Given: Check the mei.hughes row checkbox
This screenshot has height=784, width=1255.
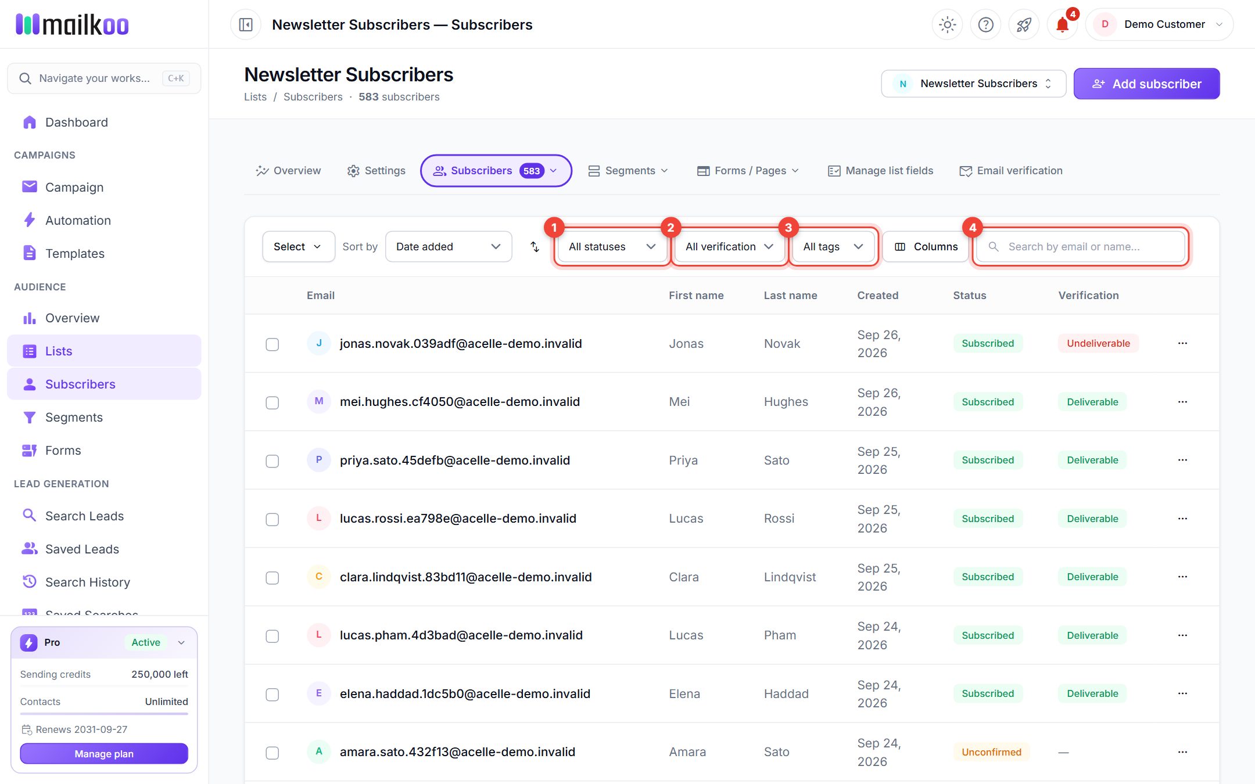Looking at the screenshot, I should click(x=272, y=402).
